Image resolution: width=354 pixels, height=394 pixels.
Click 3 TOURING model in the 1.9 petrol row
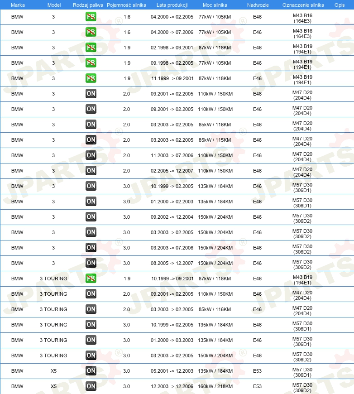coord(53,279)
